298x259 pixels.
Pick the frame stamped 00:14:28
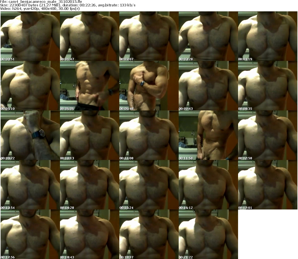[90, 185]
